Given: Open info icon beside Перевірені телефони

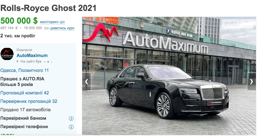Looking at the screenshot, I should (x=71, y=127).
